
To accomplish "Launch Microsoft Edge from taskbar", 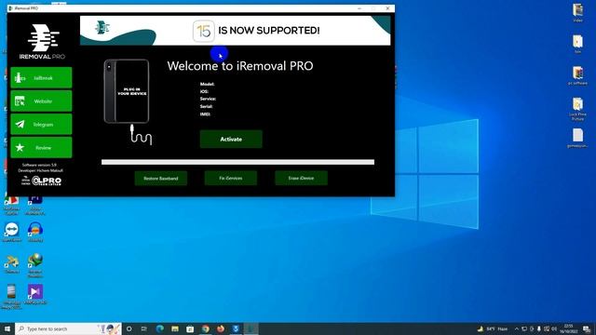I will pos(159,328).
